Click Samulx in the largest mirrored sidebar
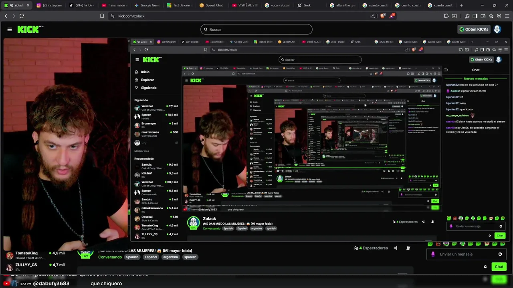This screenshot has height=288, width=513. tap(156, 166)
